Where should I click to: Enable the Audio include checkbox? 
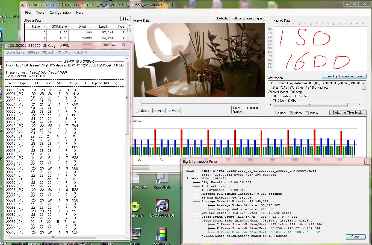pyautogui.click(x=307, y=113)
